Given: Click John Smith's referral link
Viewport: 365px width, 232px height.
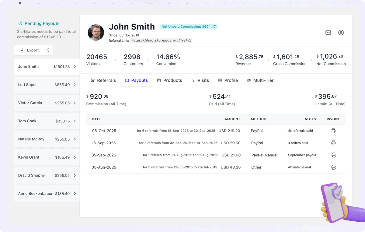Looking at the screenshot, I should pos(161,40).
